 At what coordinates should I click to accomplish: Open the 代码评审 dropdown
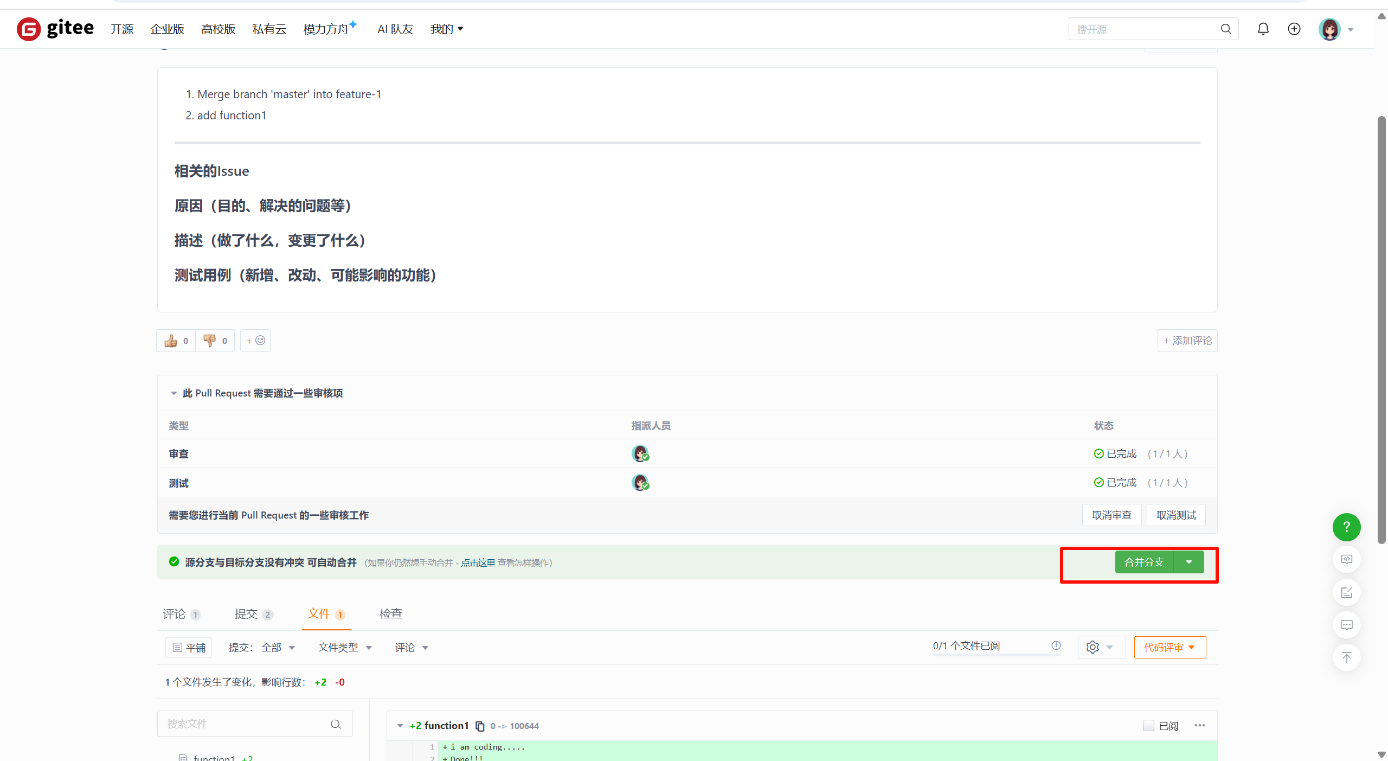click(x=1169, y=647)
